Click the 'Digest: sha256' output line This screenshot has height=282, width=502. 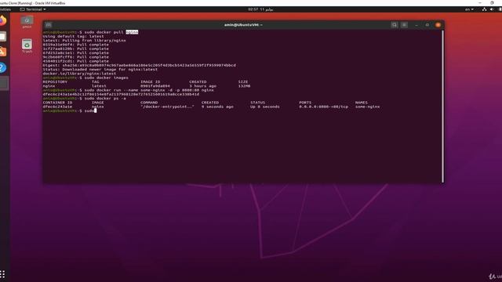(x=140, y=65)
